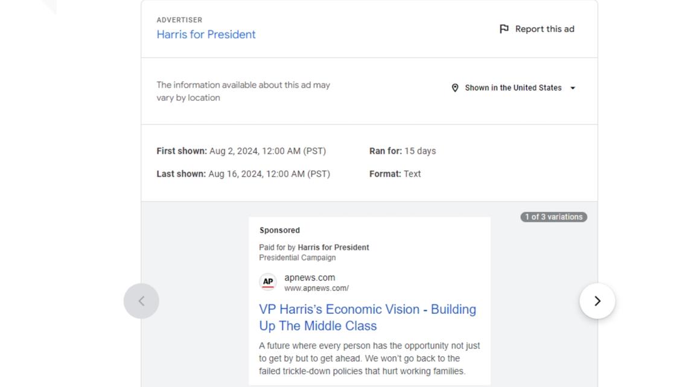Click the ad description about trickle-down policies
688x387 pixels.
pyautogui.click(x=369, y=359)
